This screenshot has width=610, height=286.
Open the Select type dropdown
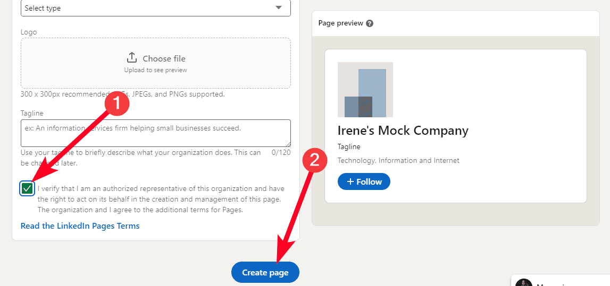(x=149, y=8)
